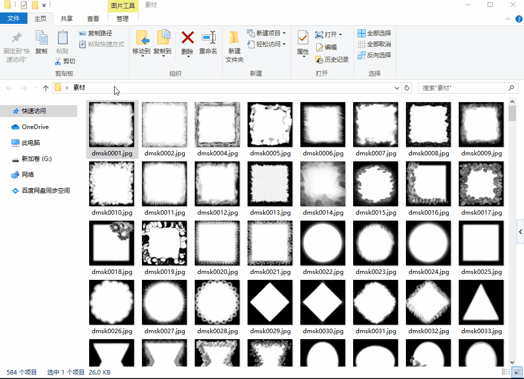Open the View (查看) ribbon tab
Screen dimensions: 524x379
tap(93, 19)
